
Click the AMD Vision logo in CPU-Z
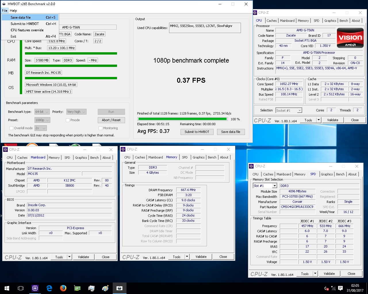[350, 38]
